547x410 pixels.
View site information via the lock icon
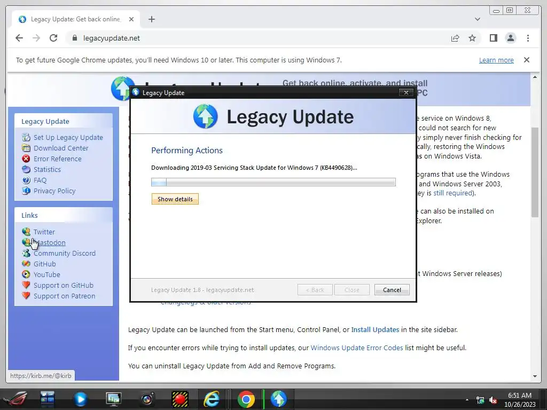74,38
